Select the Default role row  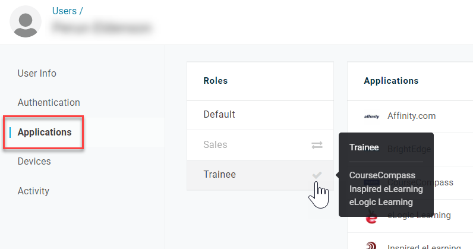[260, 115]
